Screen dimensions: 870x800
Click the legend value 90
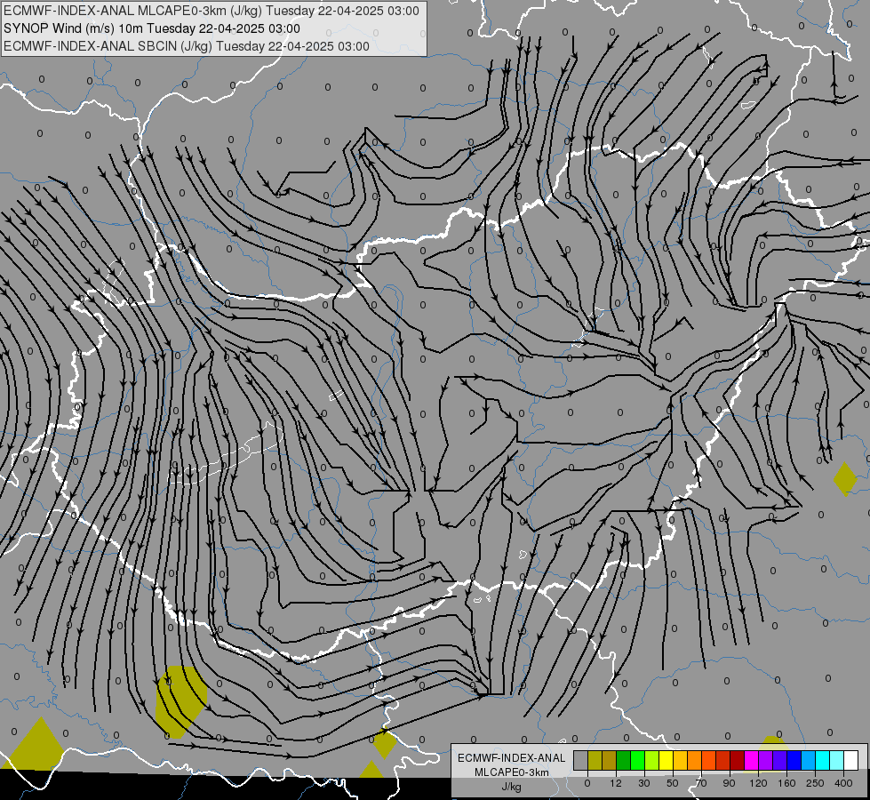tap(729, 783)
